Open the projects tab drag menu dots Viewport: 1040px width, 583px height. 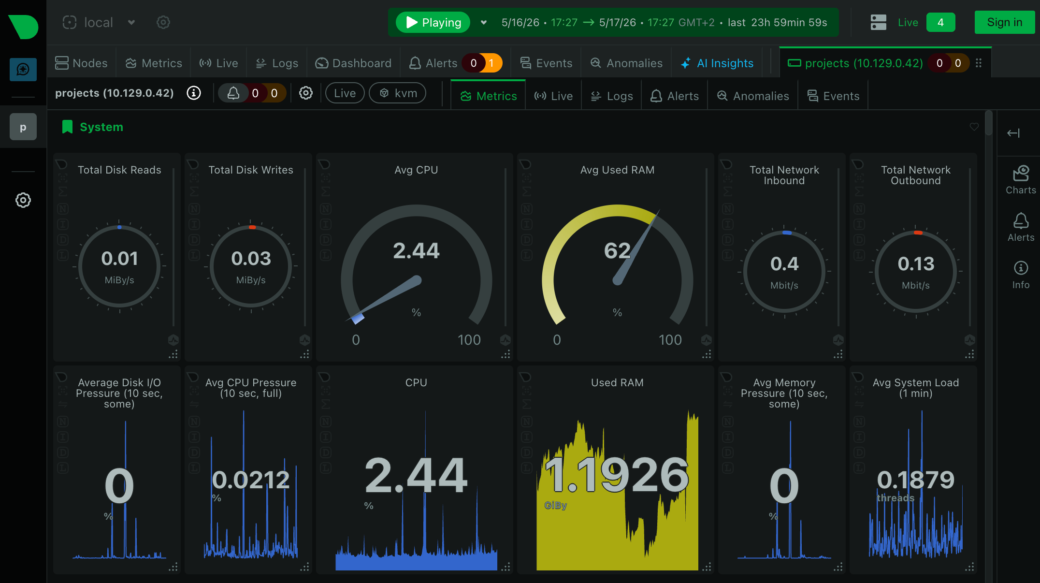979,63
